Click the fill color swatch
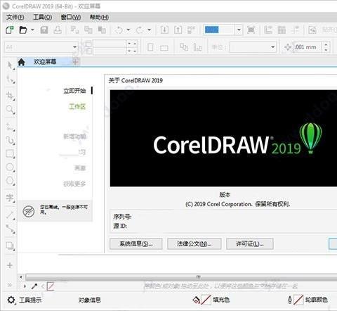This screenshot has height=311, width=337. [x=206, y=300]
